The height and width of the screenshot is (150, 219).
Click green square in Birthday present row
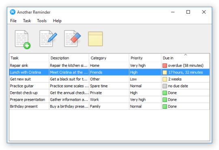[x=165, y=107]
